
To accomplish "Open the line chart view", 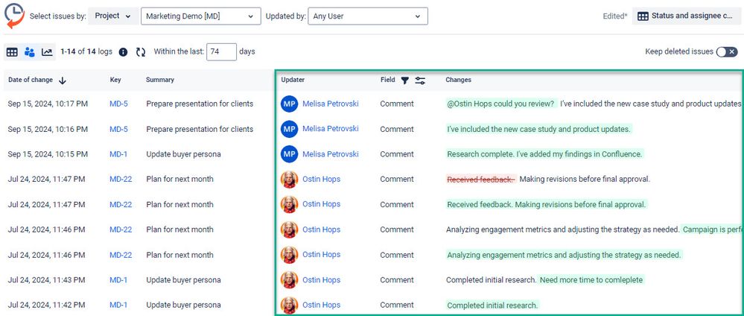I will click(x=47, y=52).
